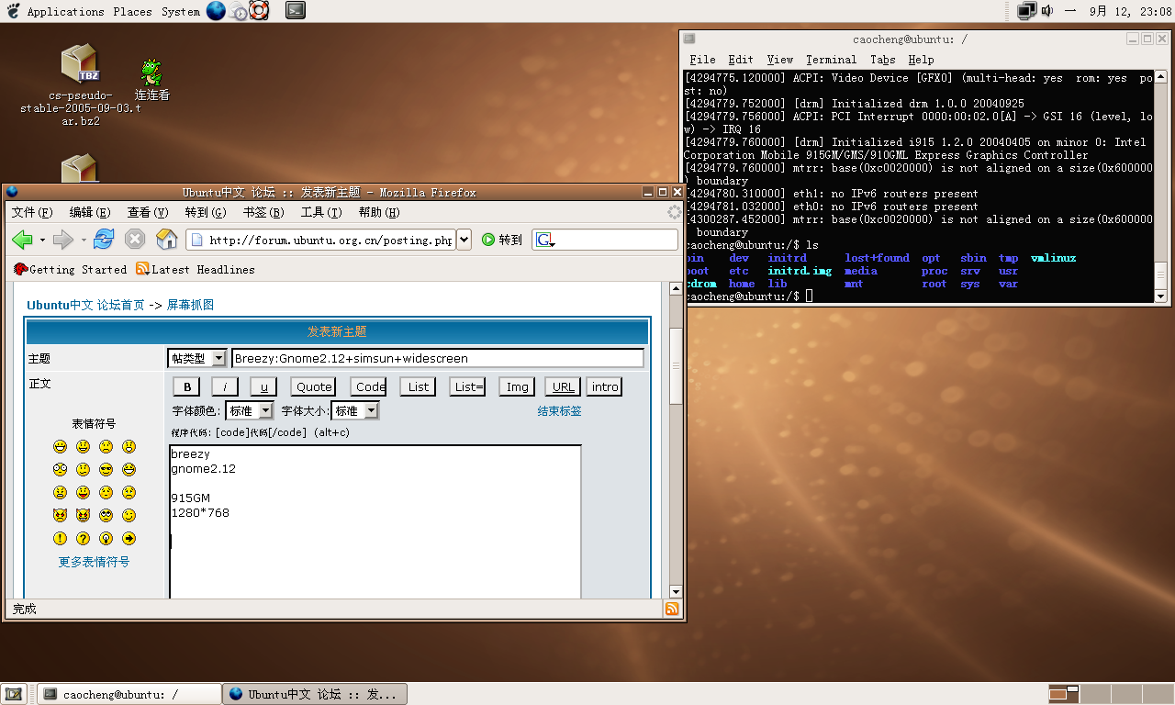Click the List= ordered list button

(468, 386)
